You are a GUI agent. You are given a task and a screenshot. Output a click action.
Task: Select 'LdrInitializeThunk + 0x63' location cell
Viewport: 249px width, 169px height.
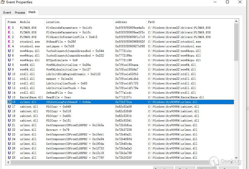67,83
